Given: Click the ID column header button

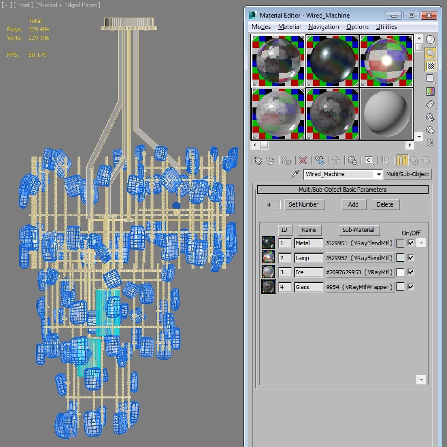Looking at the screenshot, I should point(284,230).
